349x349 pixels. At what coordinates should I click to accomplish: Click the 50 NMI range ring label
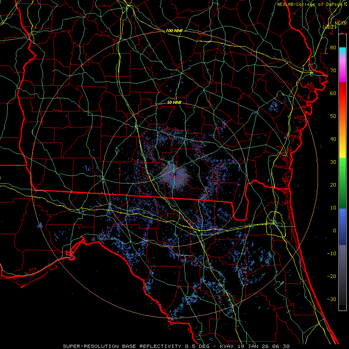click(174, 102)
